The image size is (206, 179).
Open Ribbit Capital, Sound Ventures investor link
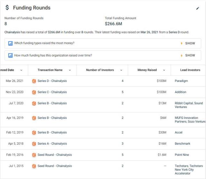pos(189,105)
